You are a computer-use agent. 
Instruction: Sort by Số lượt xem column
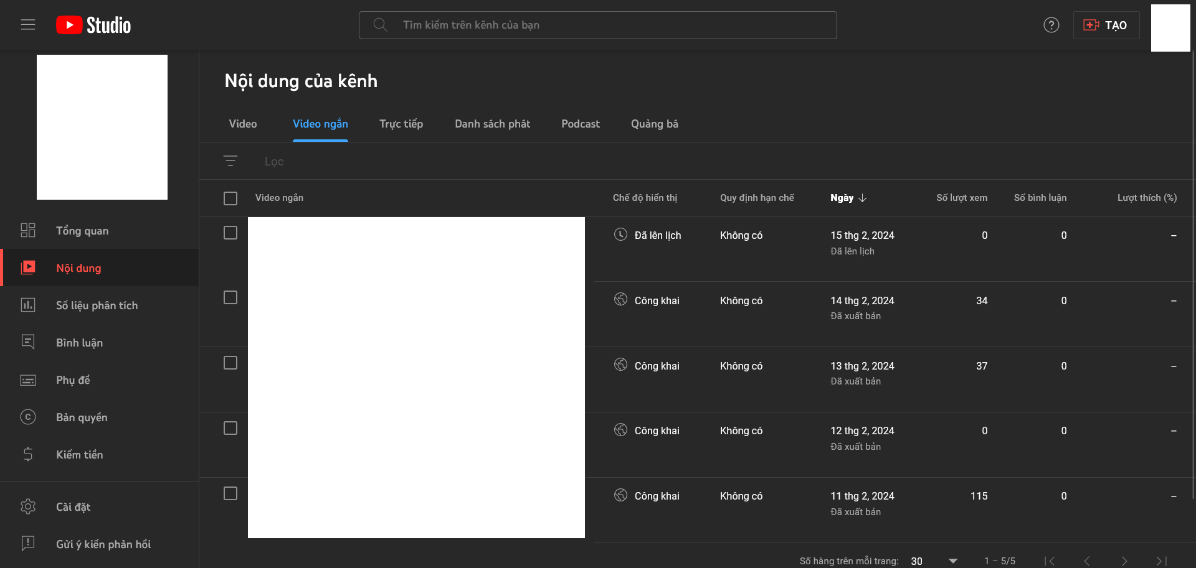coord(962,198)
